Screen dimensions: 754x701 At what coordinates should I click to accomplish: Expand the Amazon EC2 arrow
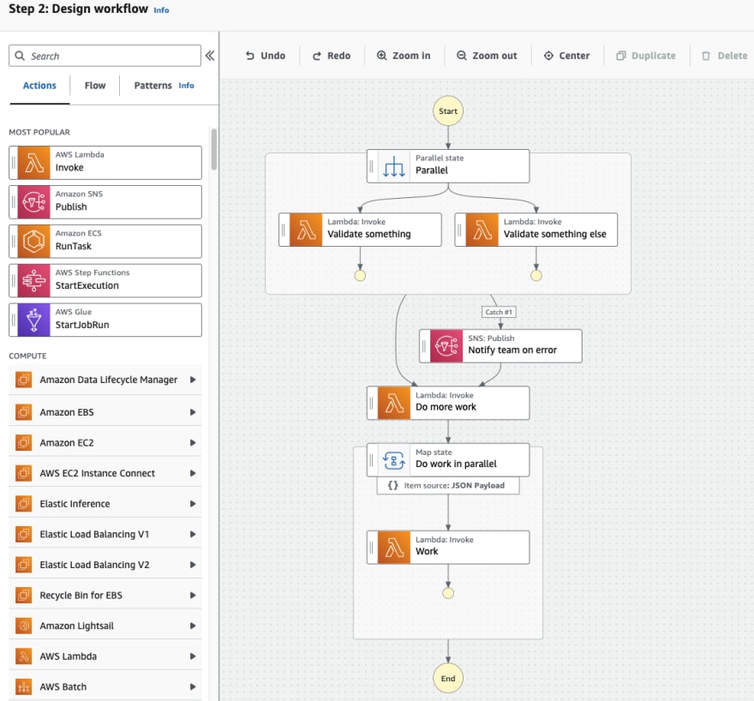coord(193,442)
